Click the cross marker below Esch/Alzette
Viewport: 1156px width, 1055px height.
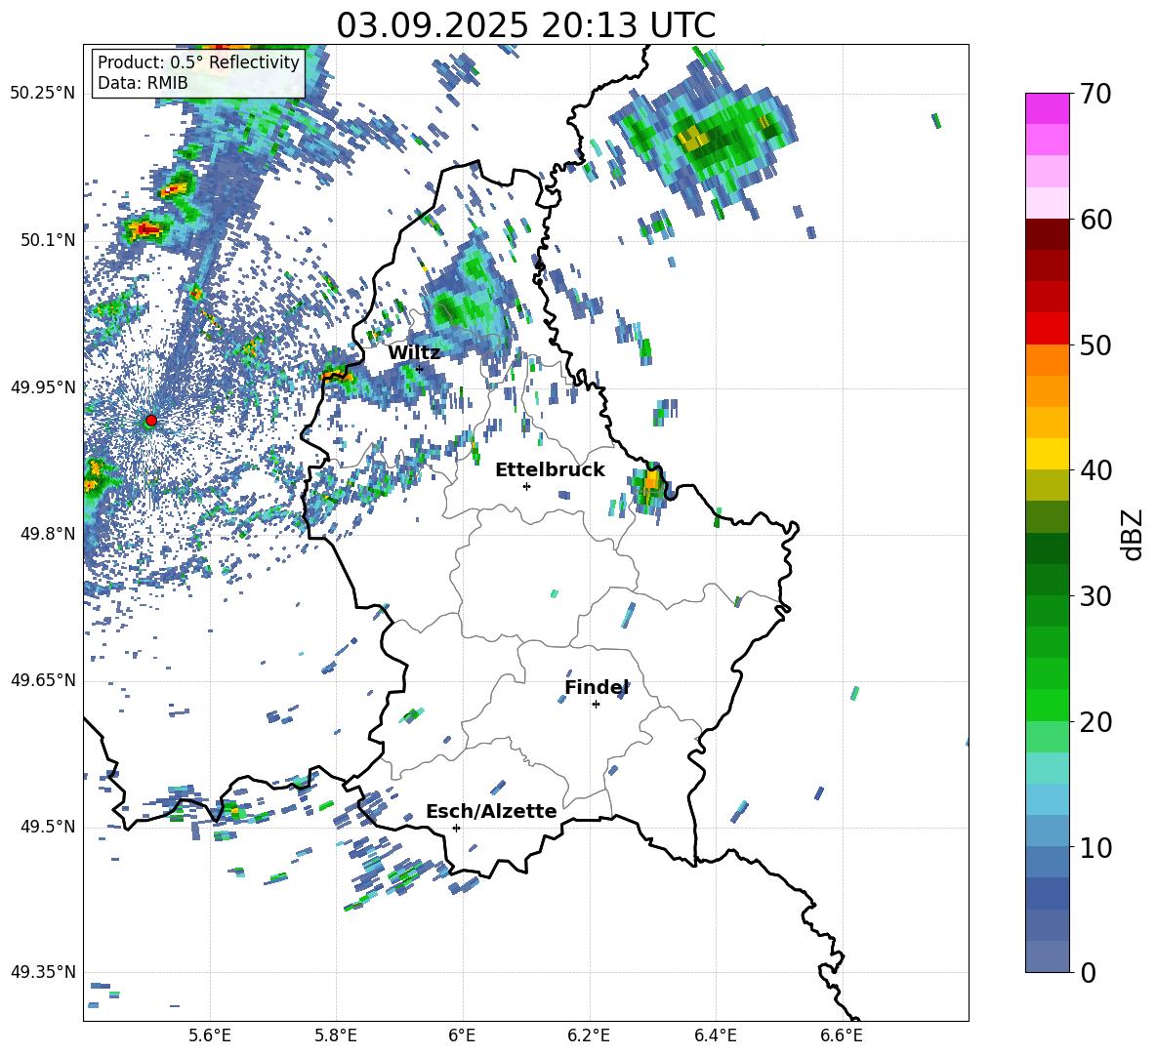(x=456, y=828)
